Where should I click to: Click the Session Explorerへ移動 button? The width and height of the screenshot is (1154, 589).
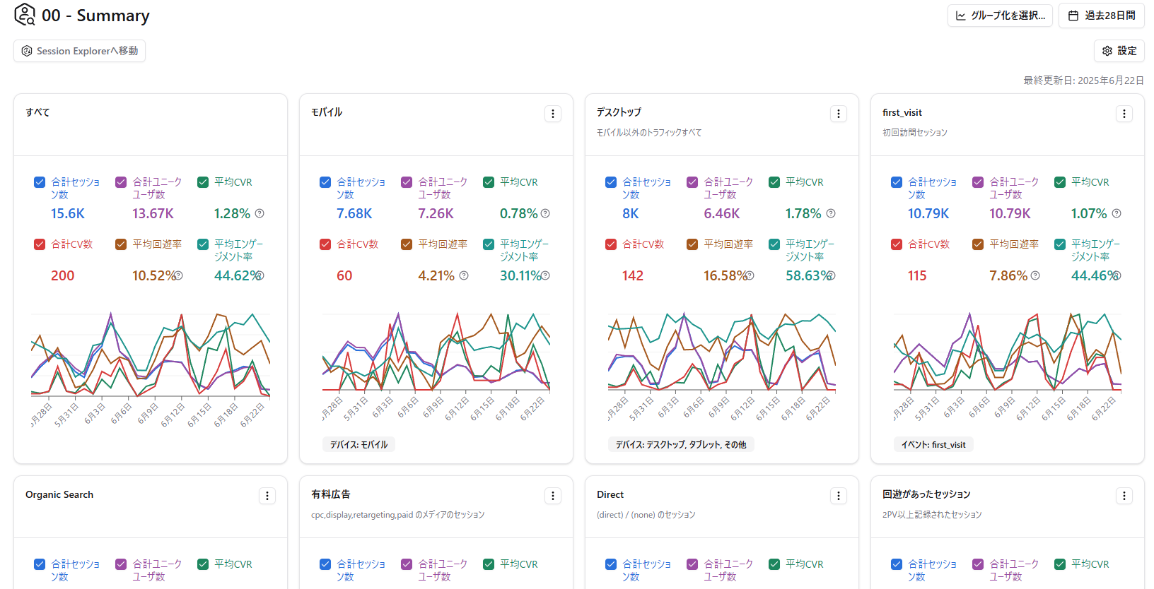coord(79,51)
